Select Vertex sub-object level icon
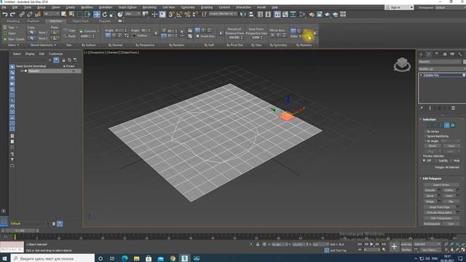 point(429,125)
